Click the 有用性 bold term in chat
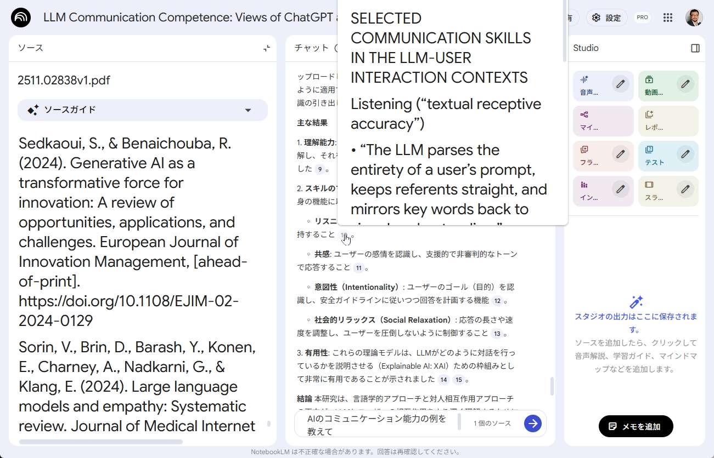 click(x=317, y=353)
